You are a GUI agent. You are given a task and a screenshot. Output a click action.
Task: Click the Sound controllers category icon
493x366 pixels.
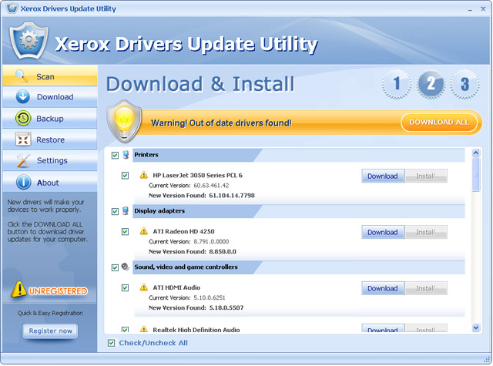tap(126, 267)
